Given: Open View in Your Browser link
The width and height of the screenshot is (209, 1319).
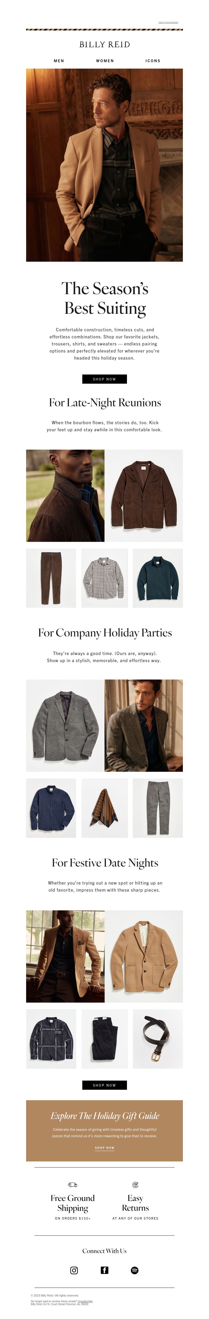Looking at the screenshot, I should click(x=168, y=23).
